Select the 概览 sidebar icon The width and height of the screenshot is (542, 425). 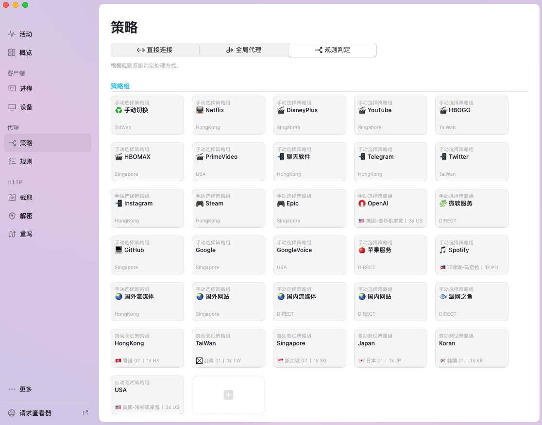25,52
